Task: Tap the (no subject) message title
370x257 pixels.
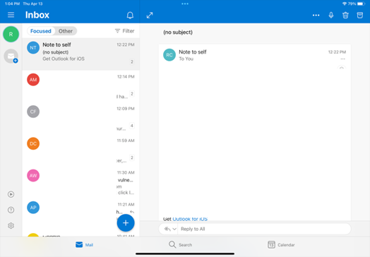Action: pos(178,32)
